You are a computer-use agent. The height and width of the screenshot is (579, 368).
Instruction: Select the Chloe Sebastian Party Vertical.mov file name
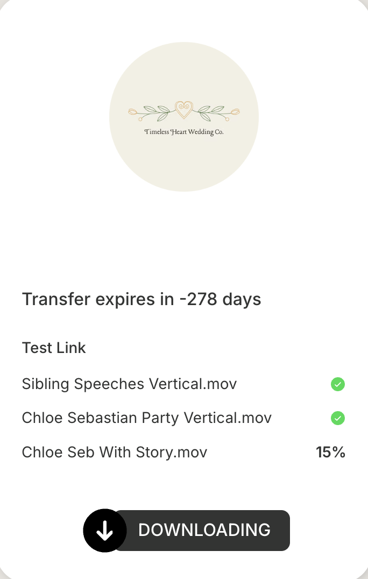[146, 418]
